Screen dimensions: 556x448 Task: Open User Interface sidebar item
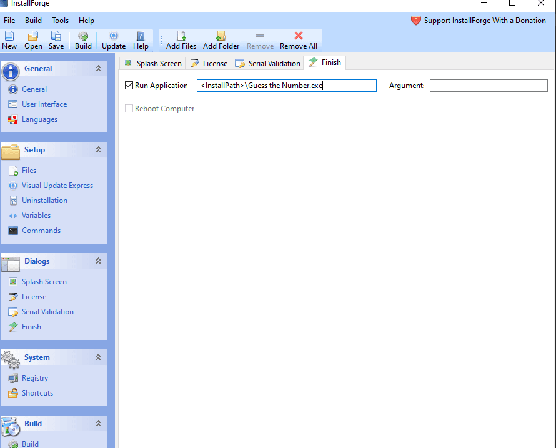point(44,104)
